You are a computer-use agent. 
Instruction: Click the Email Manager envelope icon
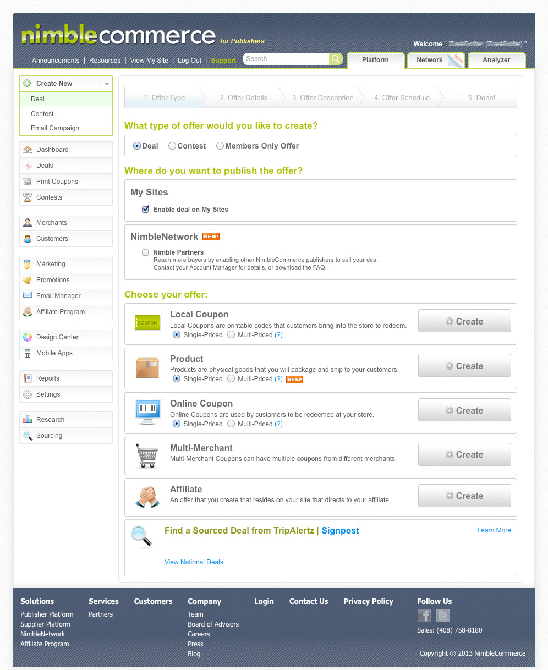click(28, 295)
